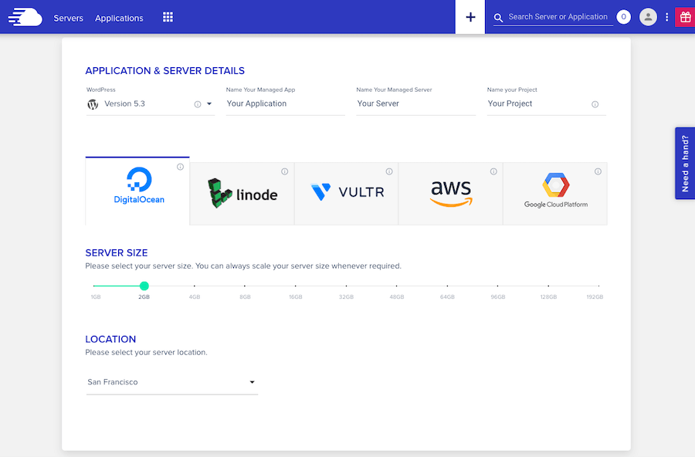Open the apps grid icon
Screen dimensions: 695x457
(168, 17)
